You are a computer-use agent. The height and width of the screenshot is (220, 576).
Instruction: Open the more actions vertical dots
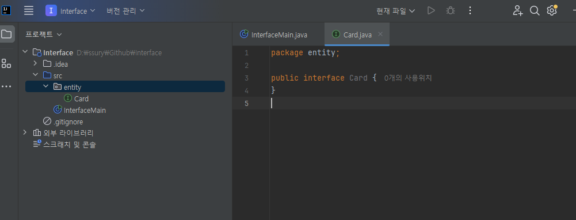470,11
